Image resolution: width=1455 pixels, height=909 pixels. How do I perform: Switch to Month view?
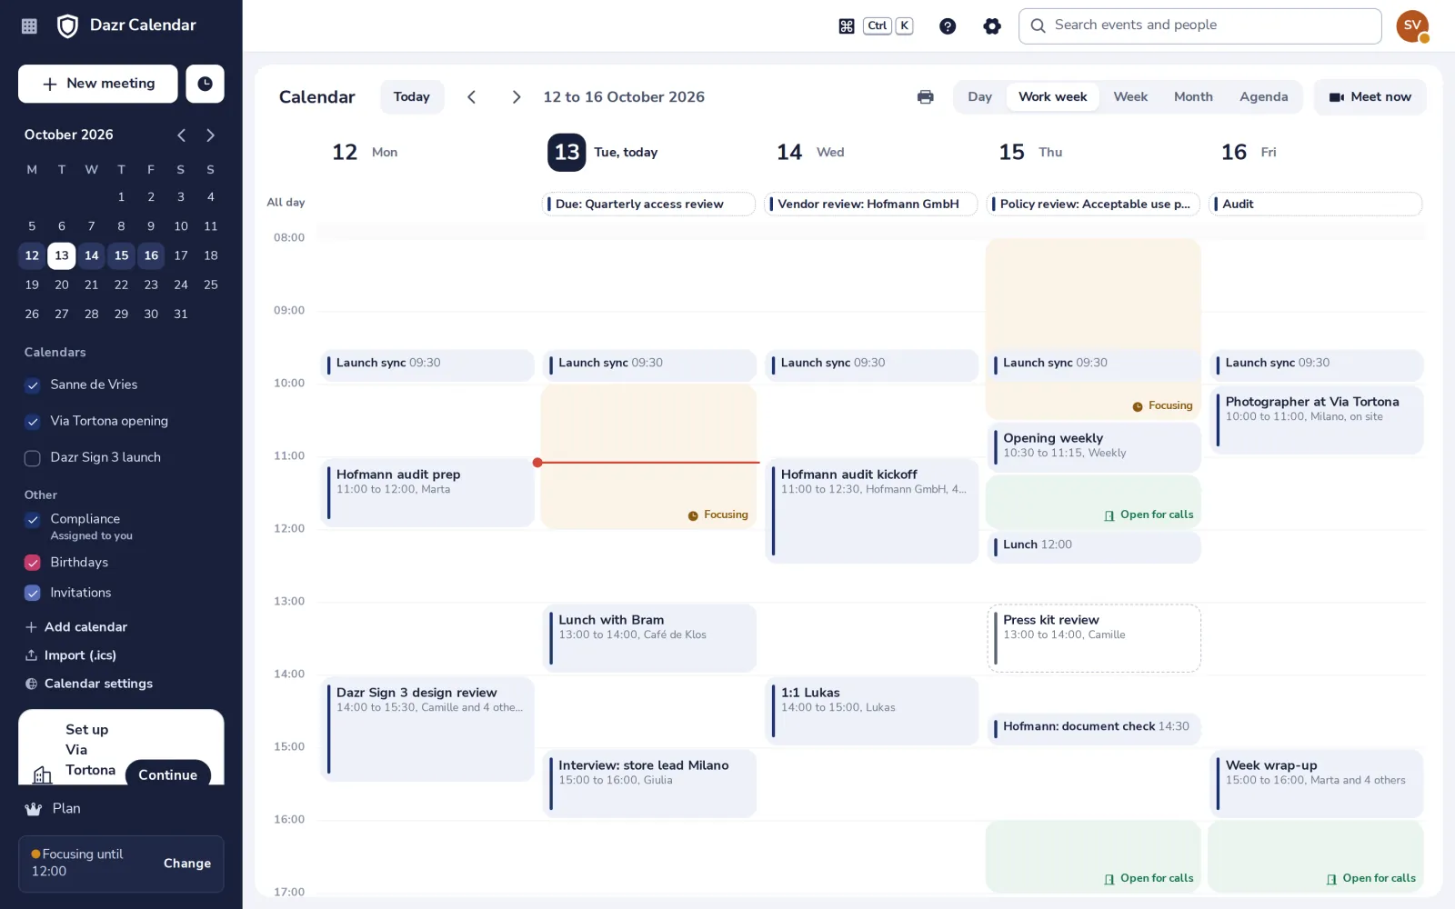tap(1193, 97)
